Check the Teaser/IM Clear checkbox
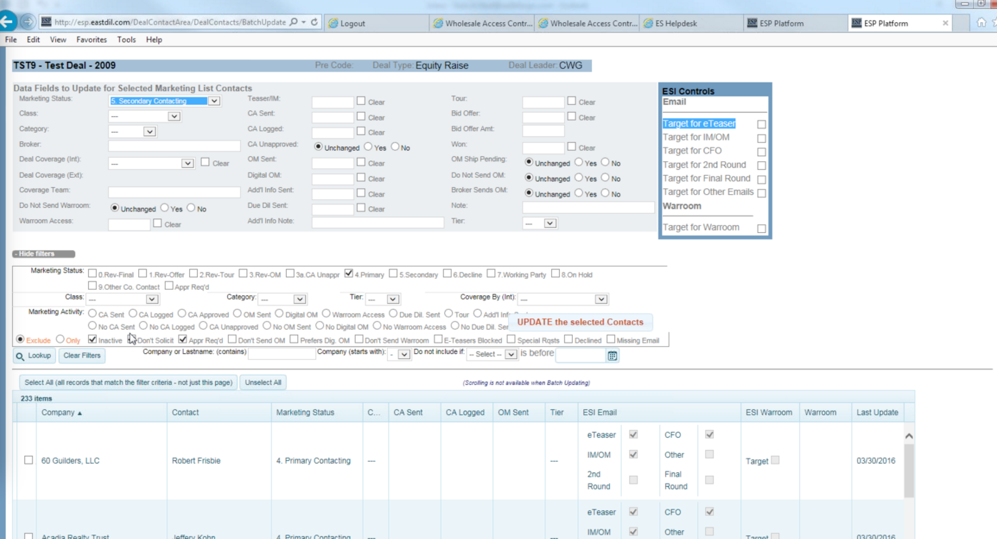This screenshot has width=997, height=539. click(x=361, y=101)
